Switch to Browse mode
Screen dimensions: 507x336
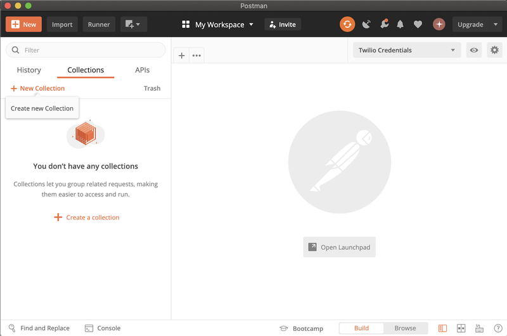405,328
